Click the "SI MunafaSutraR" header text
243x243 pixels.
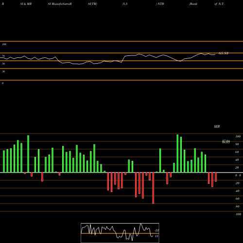(x=60, y=4)
